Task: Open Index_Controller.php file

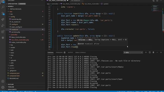Action: [19, 42]
